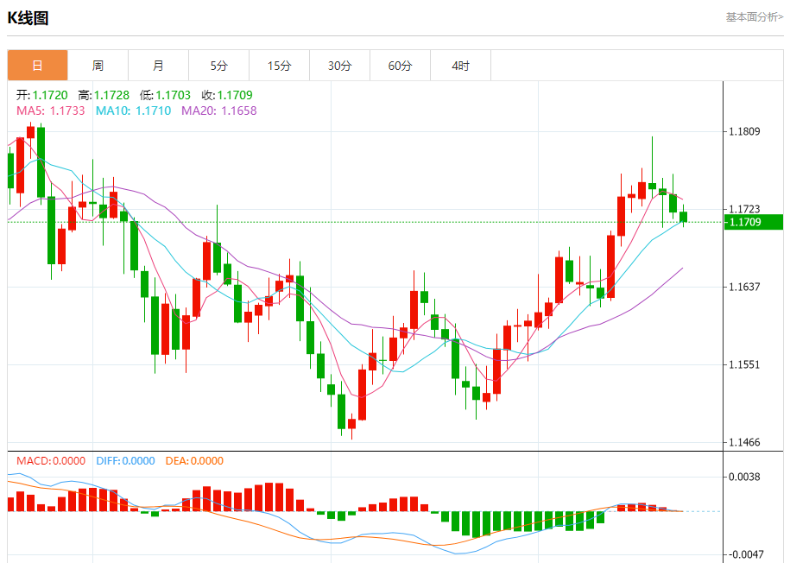Screen dimensions: 790x563
Task: Click the MA5 indicator label
Action: pos(50,111)
